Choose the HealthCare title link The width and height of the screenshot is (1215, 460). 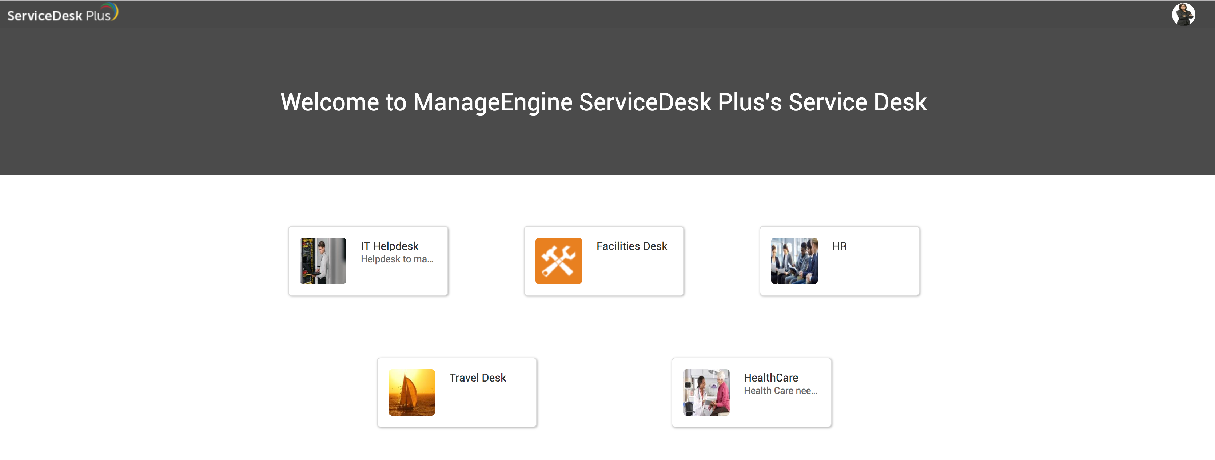click(771, 378)
